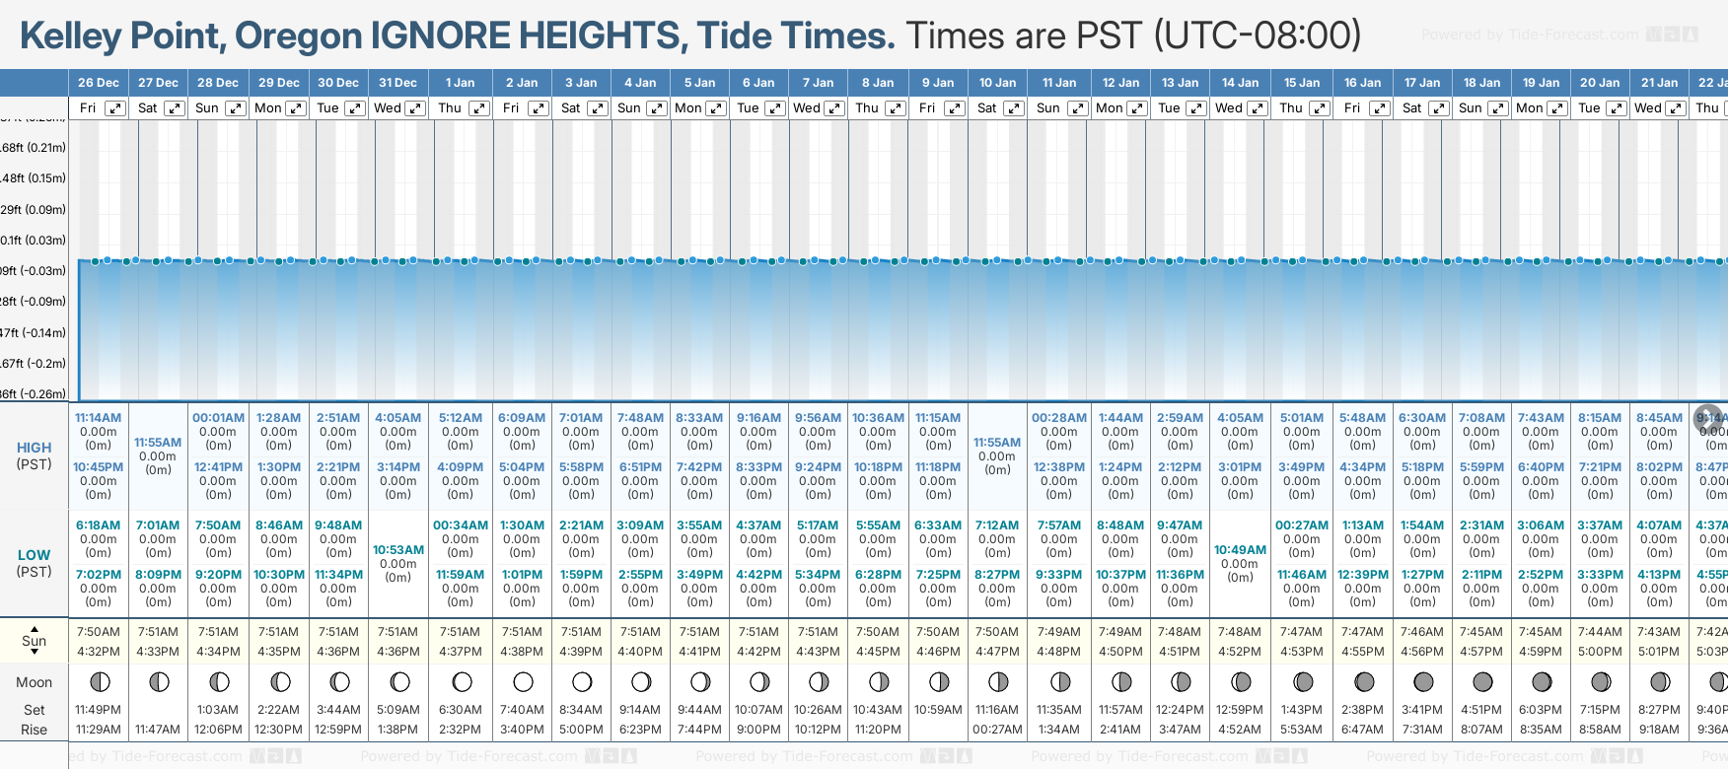Select the 9 Jan date header

pyautogui.click(x=938, y=83)
